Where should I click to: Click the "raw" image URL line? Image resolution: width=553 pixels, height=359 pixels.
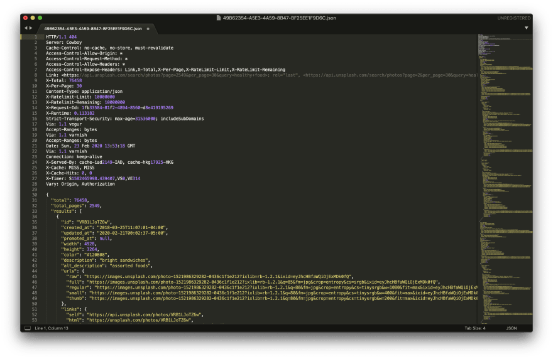click(x=210, y=277)
